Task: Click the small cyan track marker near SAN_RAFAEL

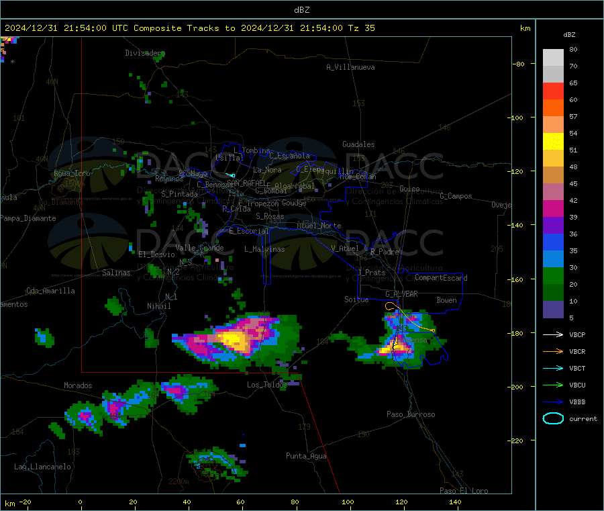Action: click(231, 175)
